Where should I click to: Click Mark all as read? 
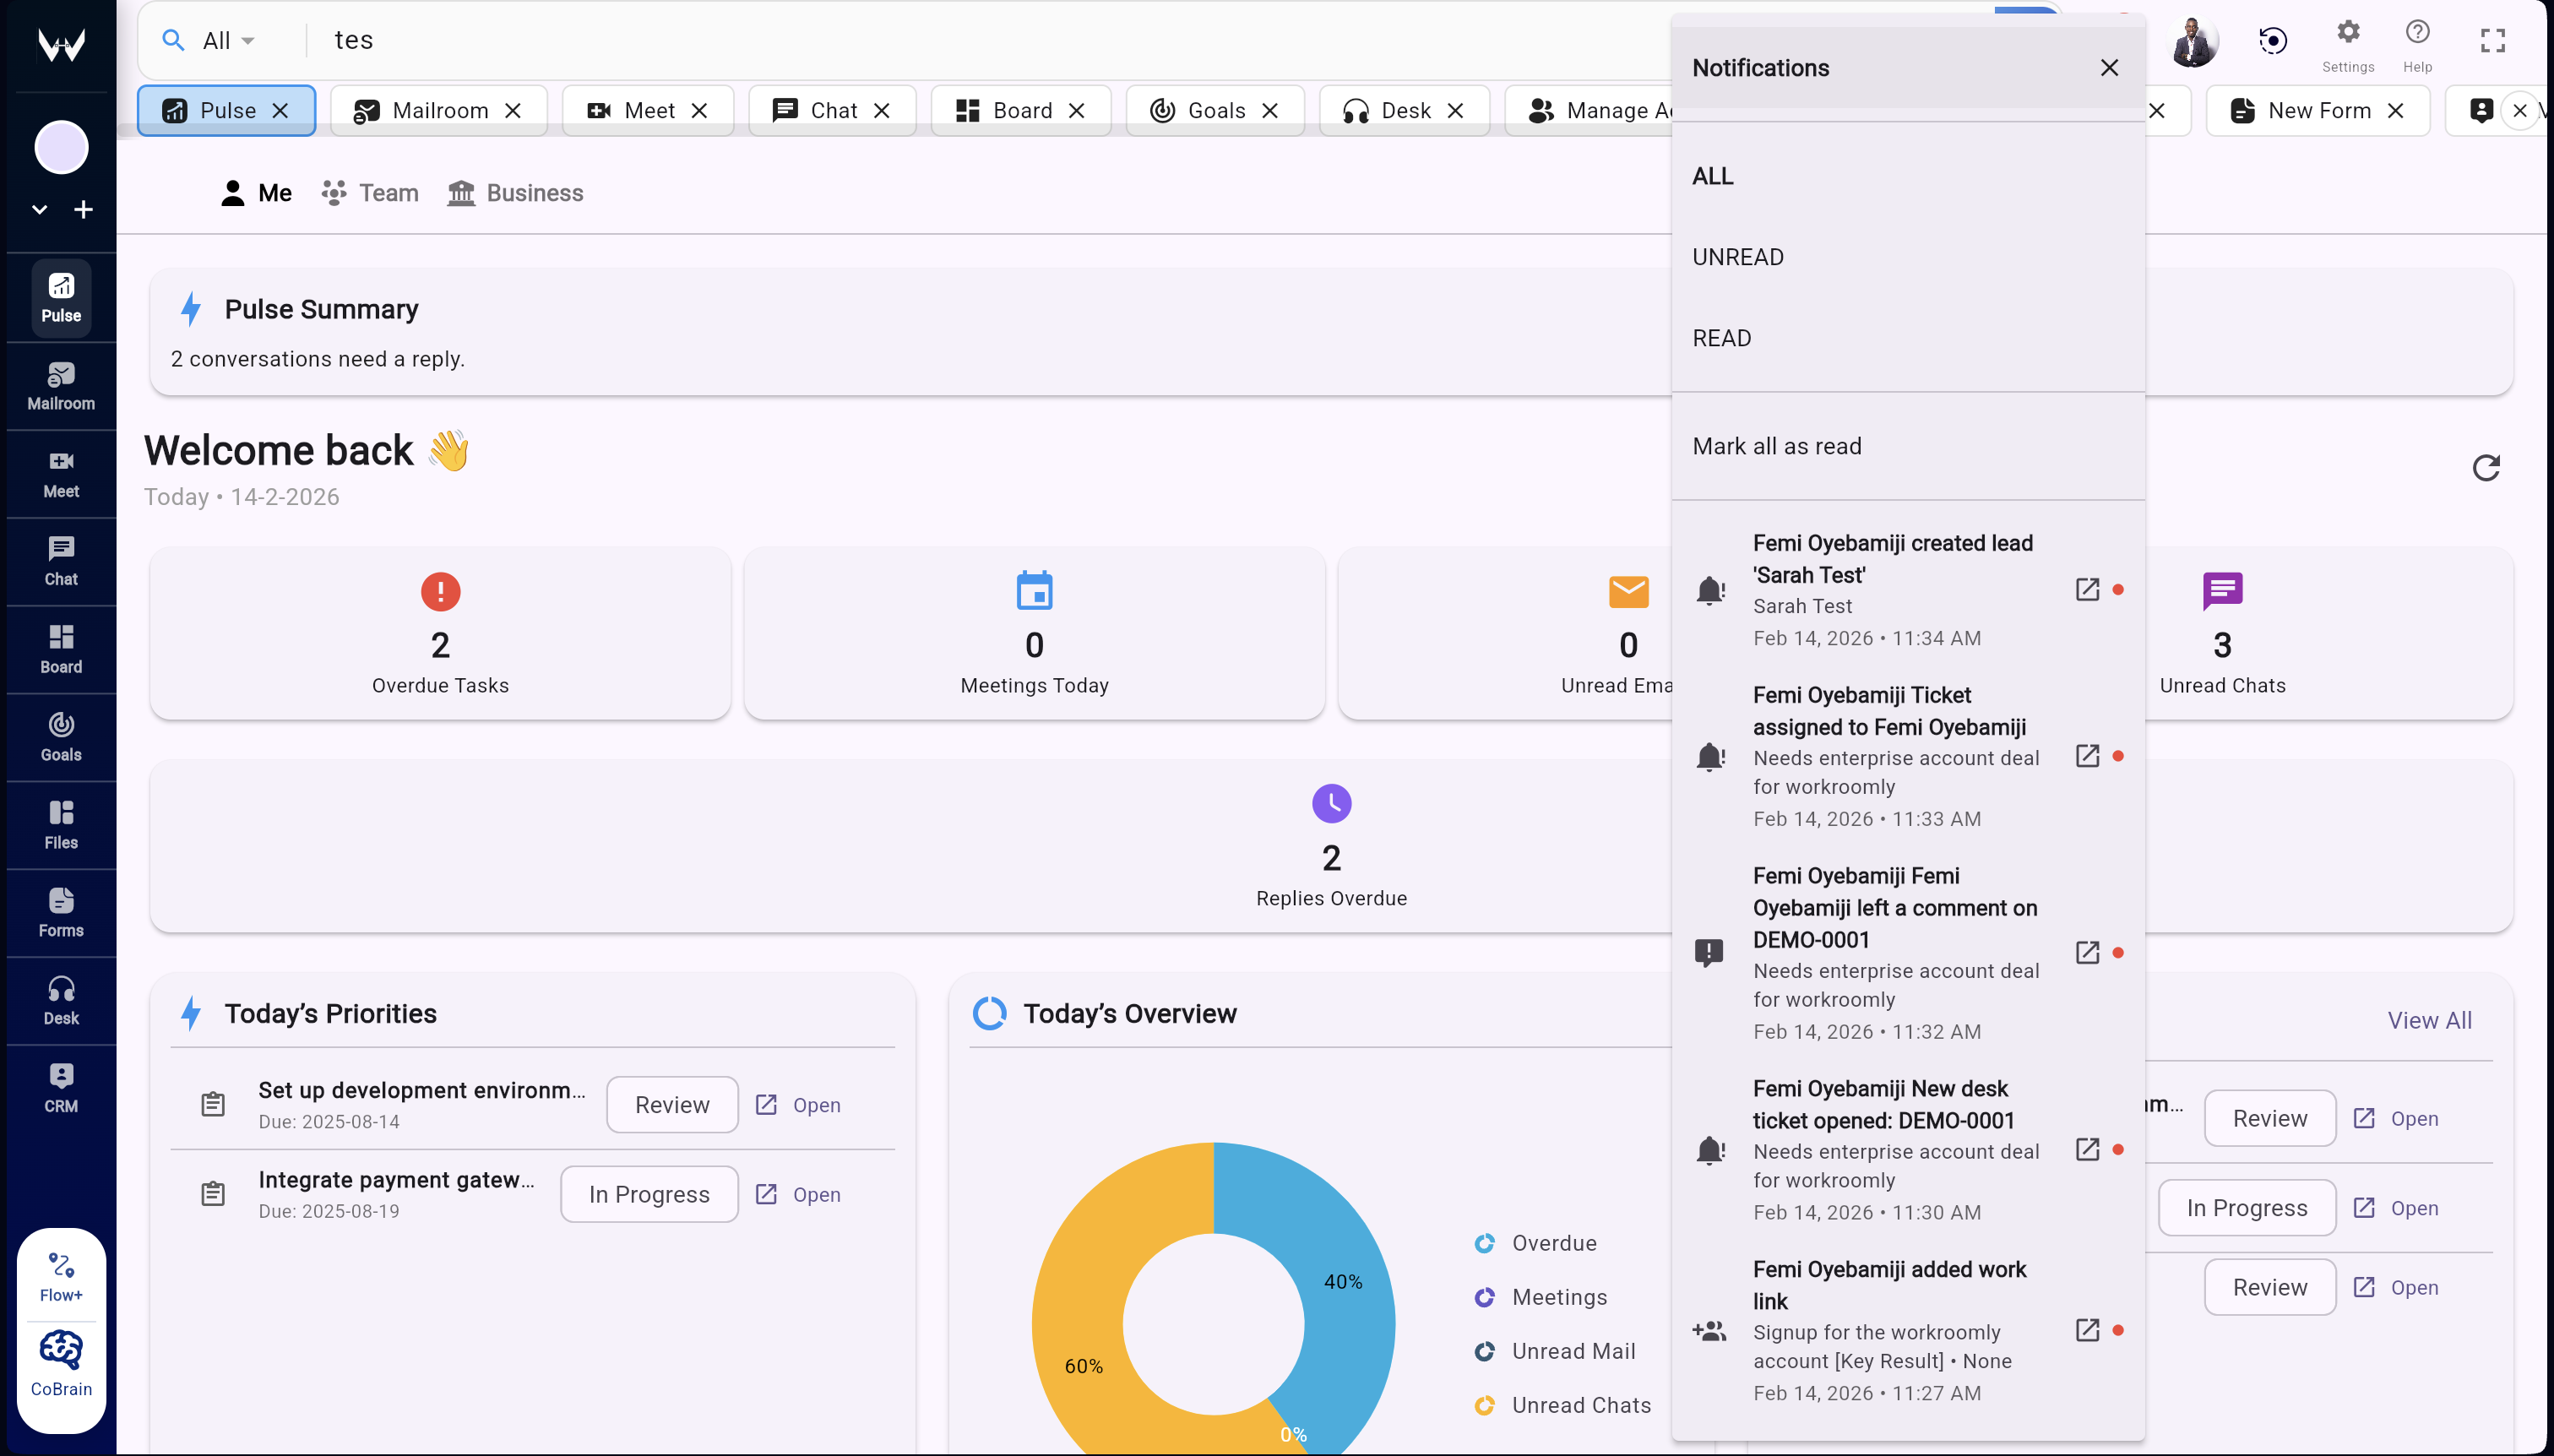click(1777, 446)
